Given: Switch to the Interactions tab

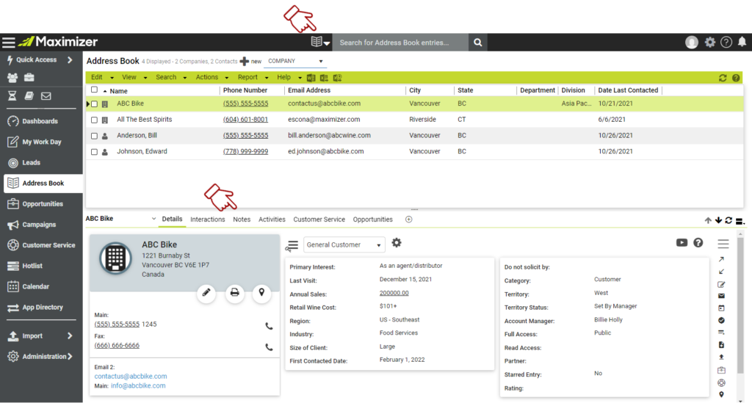Looking at the screenshot, I should (x=207, y=219).
